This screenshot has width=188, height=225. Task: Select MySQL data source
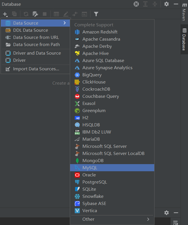[112, 168]
